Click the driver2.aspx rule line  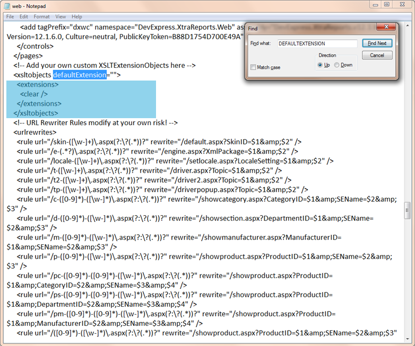154,180
